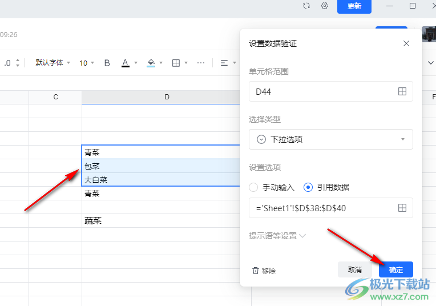
Task: Select the 手动输入 radio option
Action: point(253,187)
